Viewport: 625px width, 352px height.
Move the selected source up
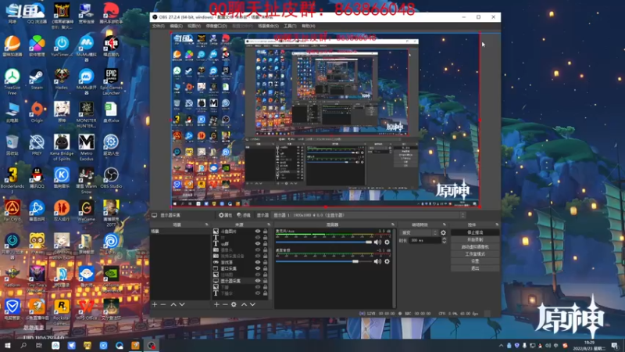pos(244,304)
